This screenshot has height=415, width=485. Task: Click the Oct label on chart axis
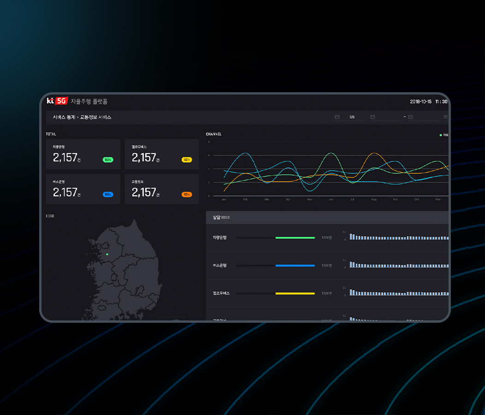(x=417, y=200)
